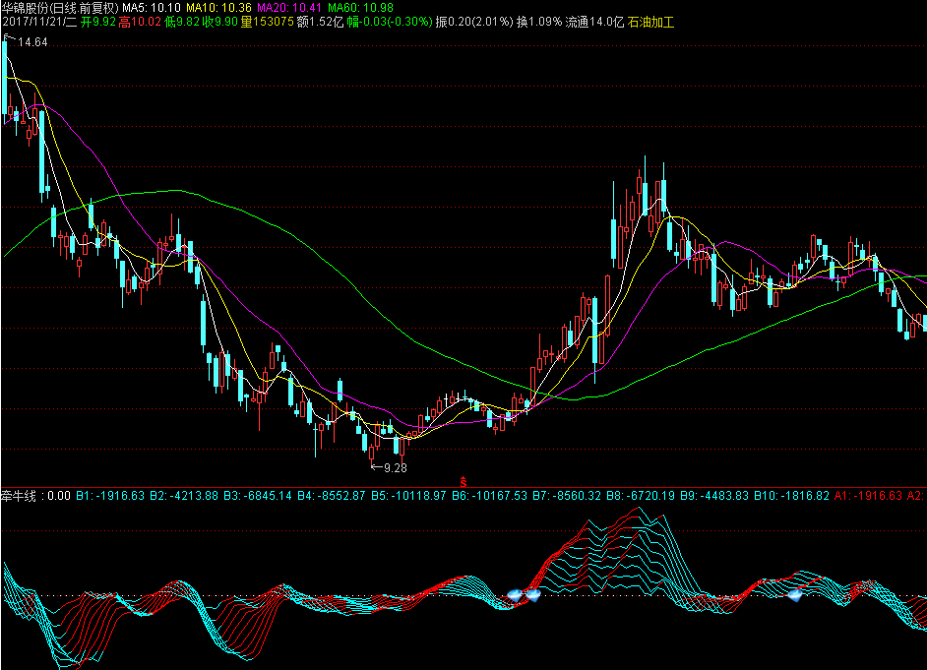Viewport: 927px width, 670px height.
Task: Click the 9.28 lowest price label
Action: click(x=396, y=468)
